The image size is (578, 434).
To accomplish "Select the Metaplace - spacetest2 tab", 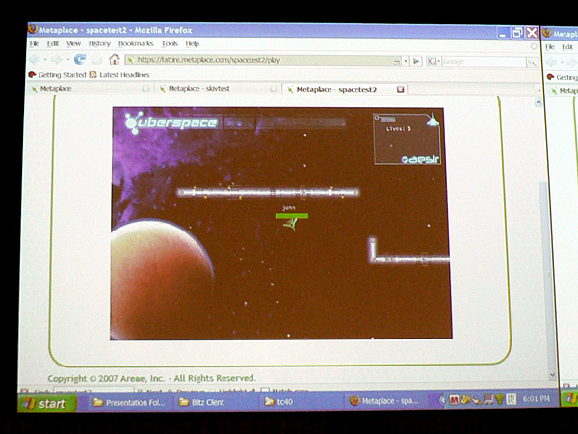I will (346, 89).
